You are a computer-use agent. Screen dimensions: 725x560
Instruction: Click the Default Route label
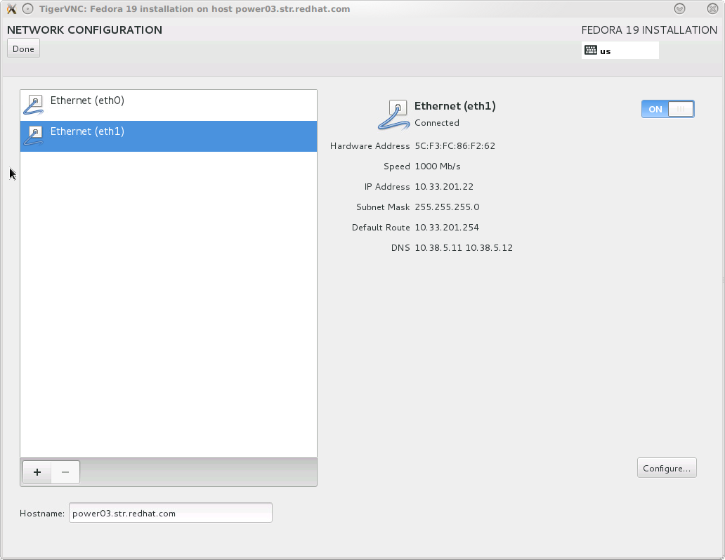pos(381,227)
